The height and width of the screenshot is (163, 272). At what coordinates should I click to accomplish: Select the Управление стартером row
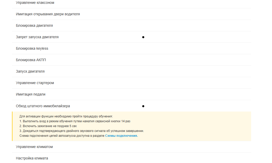(35, 83)
